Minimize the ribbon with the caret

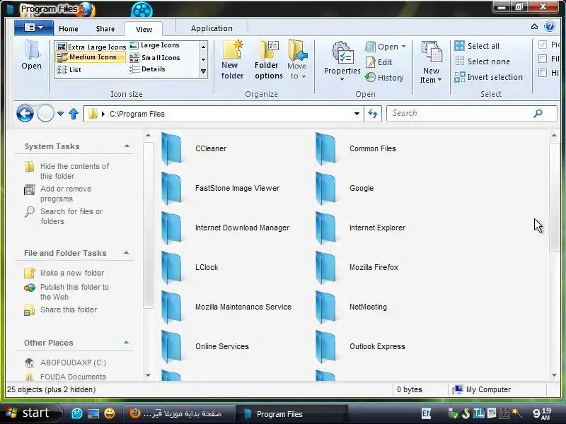534,26
